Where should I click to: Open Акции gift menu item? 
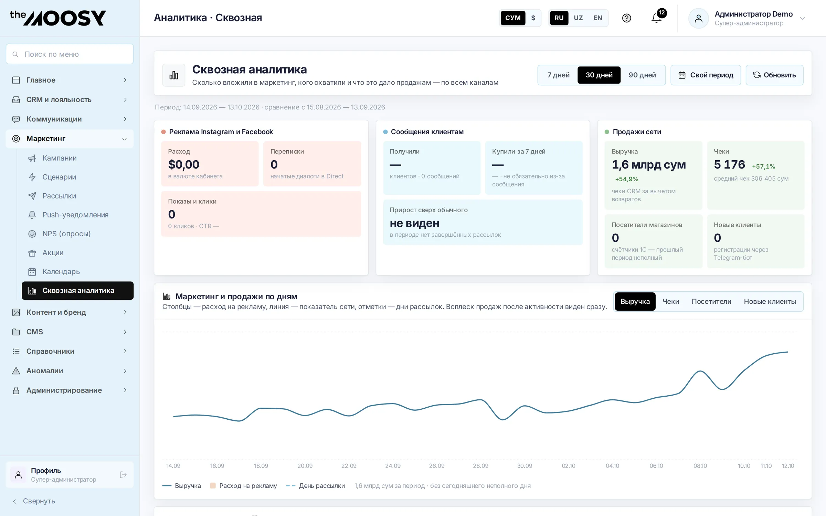click(x=77, y=252)
